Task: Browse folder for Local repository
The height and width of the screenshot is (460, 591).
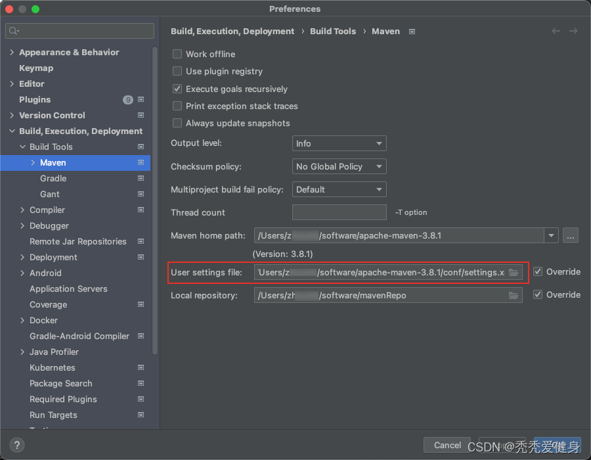Action: [x=514, y=295]
